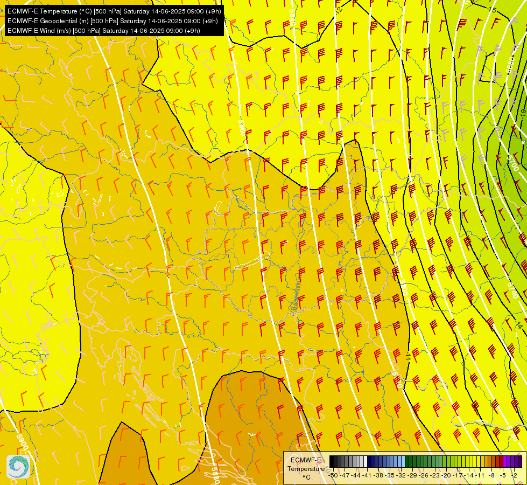The width and height of the screenshot is (527, 485).
Task: Click legend value -26
Action: [424, 475]
